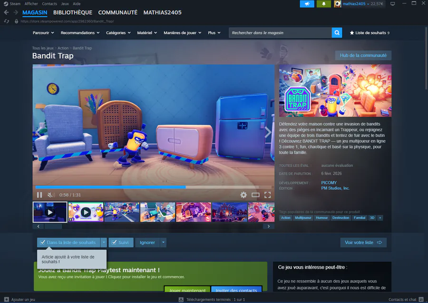Screen dimensions: 428x303
Task: Click the monitor Big Picture mode icon
Action: coord(392,4)
